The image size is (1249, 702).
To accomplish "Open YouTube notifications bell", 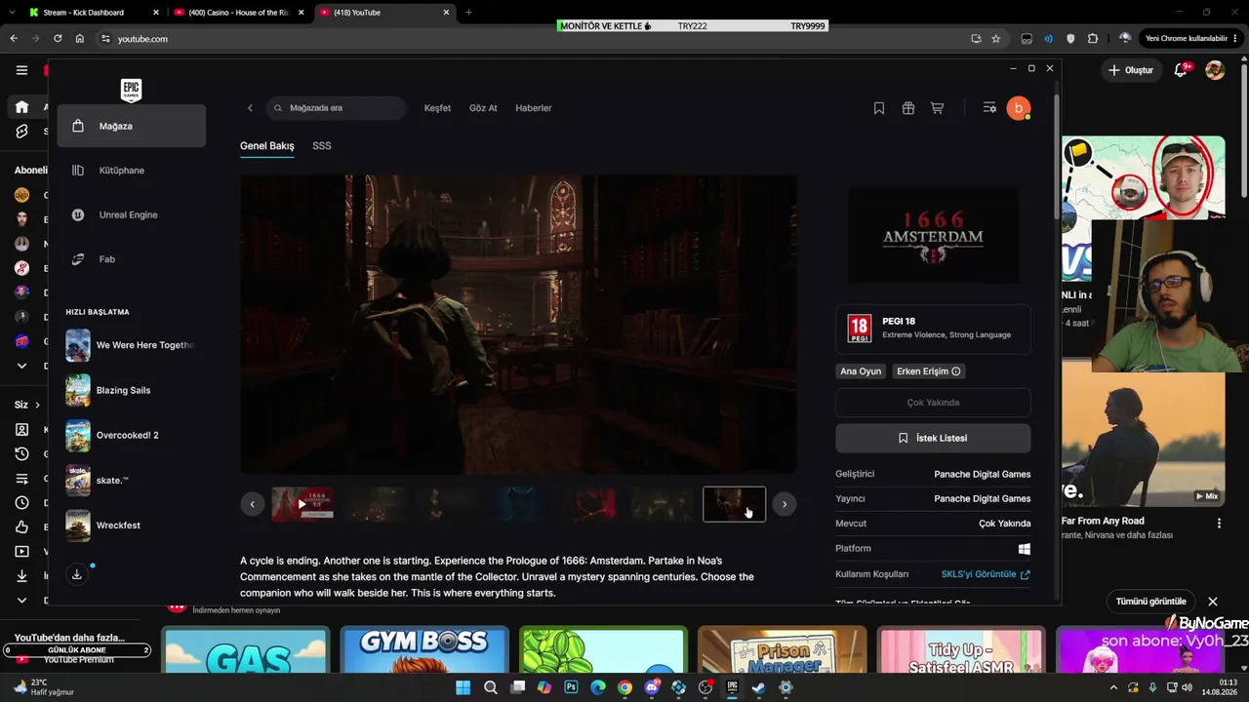I will click(x=1181, y=70).
